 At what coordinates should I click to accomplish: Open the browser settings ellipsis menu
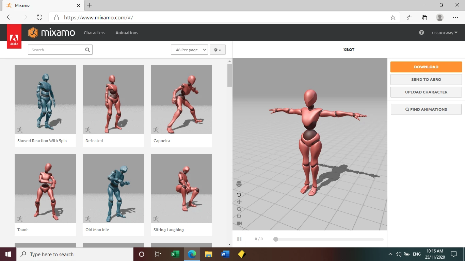[x=455, y=17]
